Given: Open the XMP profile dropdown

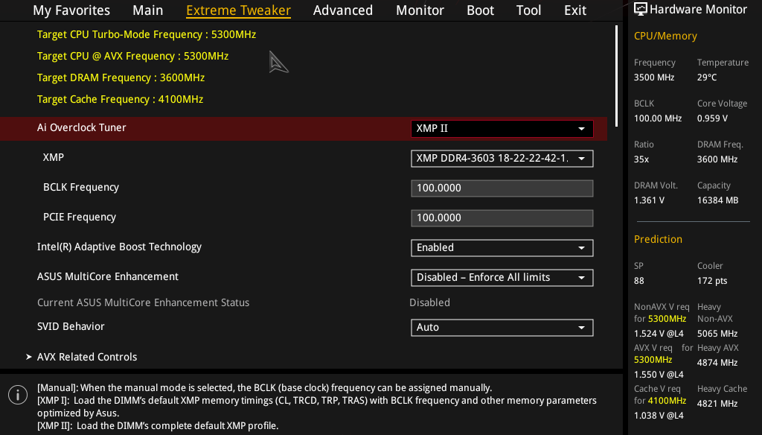Looking at the screenshot, I should coord(502,159).
